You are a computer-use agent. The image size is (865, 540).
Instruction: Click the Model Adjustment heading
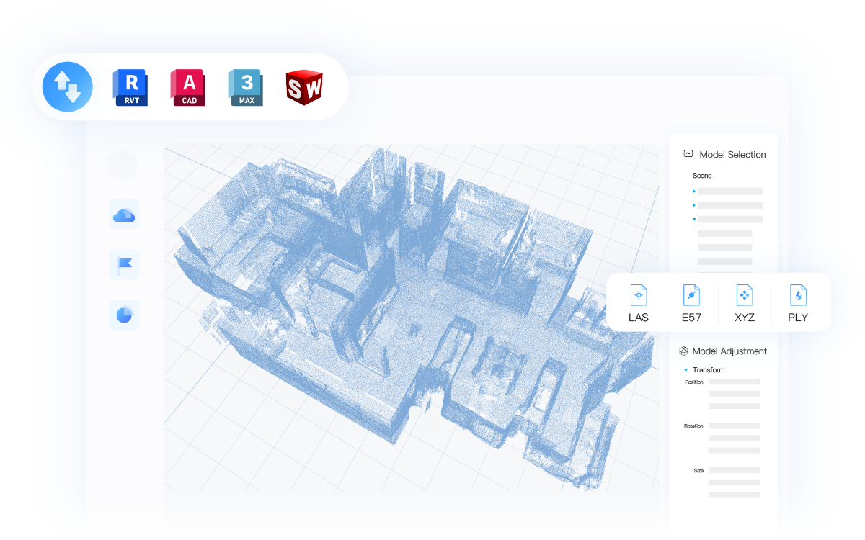point(729,351)
